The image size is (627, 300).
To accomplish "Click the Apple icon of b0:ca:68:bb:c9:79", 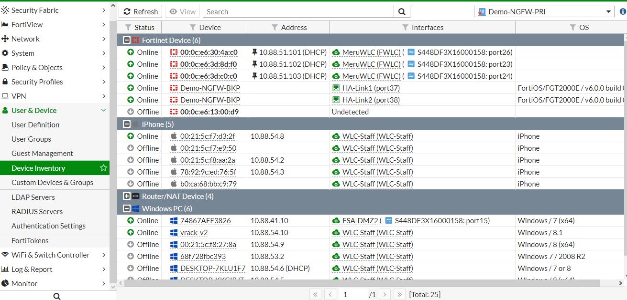I will [174, 184].
